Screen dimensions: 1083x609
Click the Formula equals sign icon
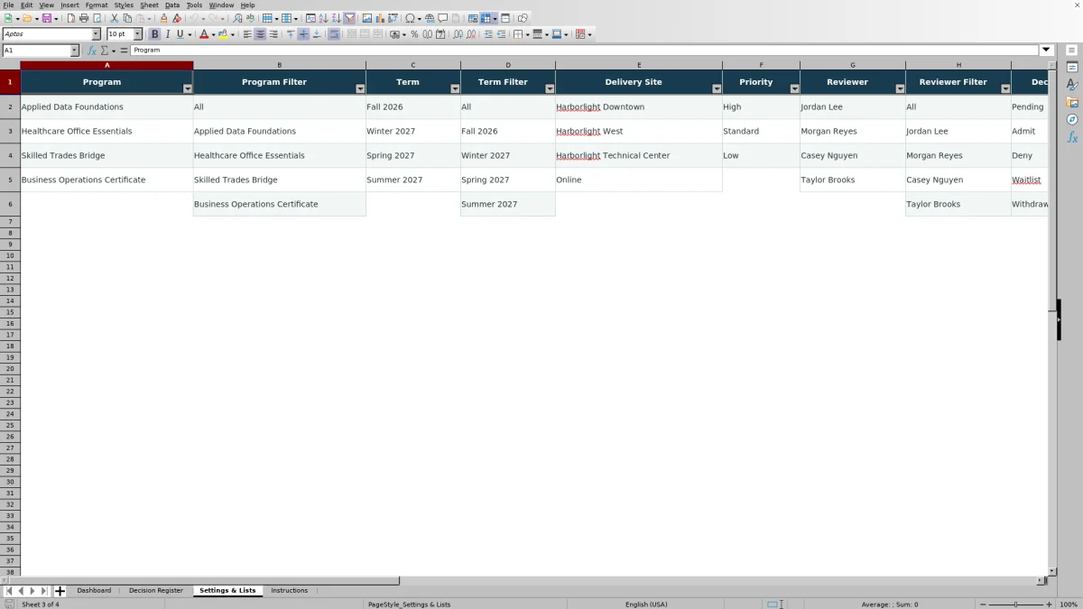[124, 51]
